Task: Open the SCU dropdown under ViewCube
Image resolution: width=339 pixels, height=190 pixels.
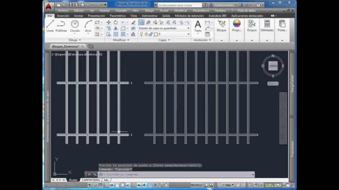Action: pos(273,83)
